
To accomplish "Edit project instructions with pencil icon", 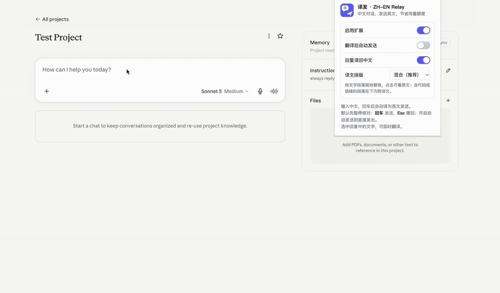I will pos(448,70).
